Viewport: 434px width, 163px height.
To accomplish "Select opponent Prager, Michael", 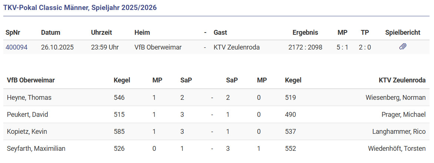I will click(x=403, y=115).
